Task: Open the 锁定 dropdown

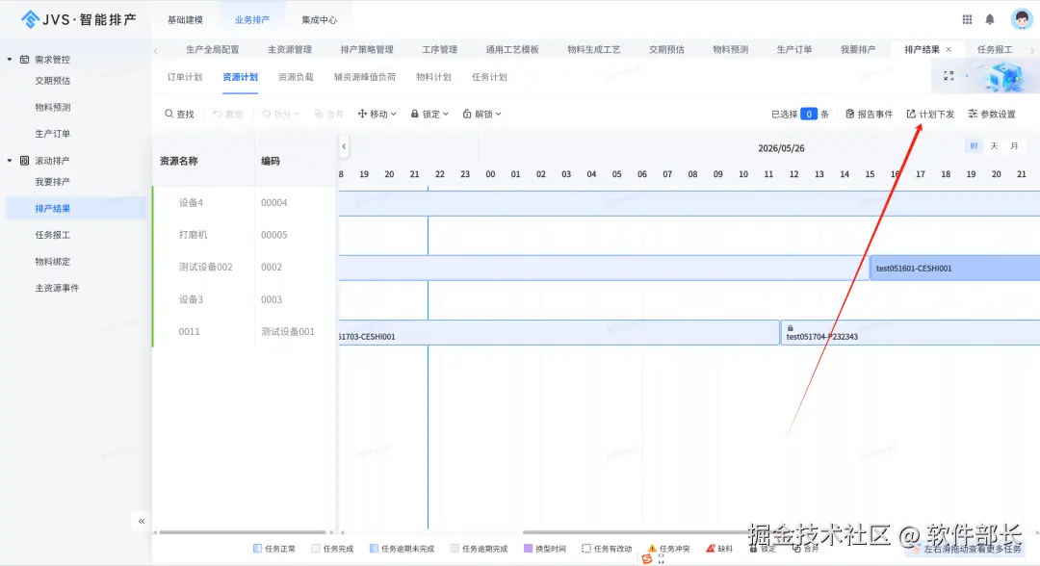Action: tap(429, 114)
